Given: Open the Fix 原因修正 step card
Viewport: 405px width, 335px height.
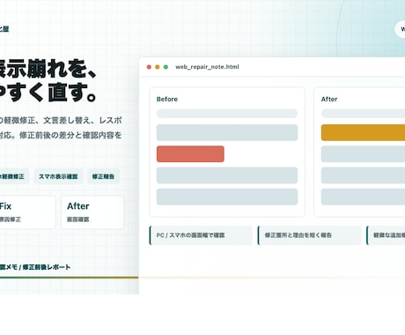Looking at the screenshot, I should tap(27, 212).
